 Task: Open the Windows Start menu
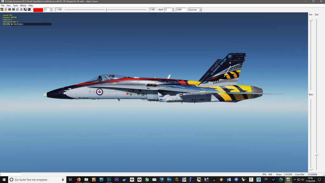[x=4, y=180]
